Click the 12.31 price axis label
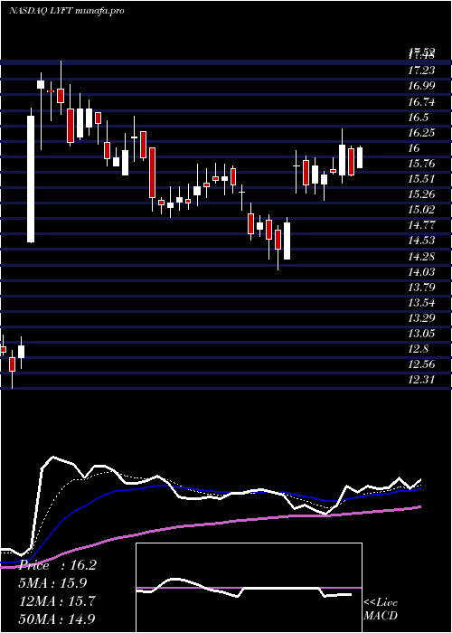This screenshot has width=452, height=633. tap(421, 380)
